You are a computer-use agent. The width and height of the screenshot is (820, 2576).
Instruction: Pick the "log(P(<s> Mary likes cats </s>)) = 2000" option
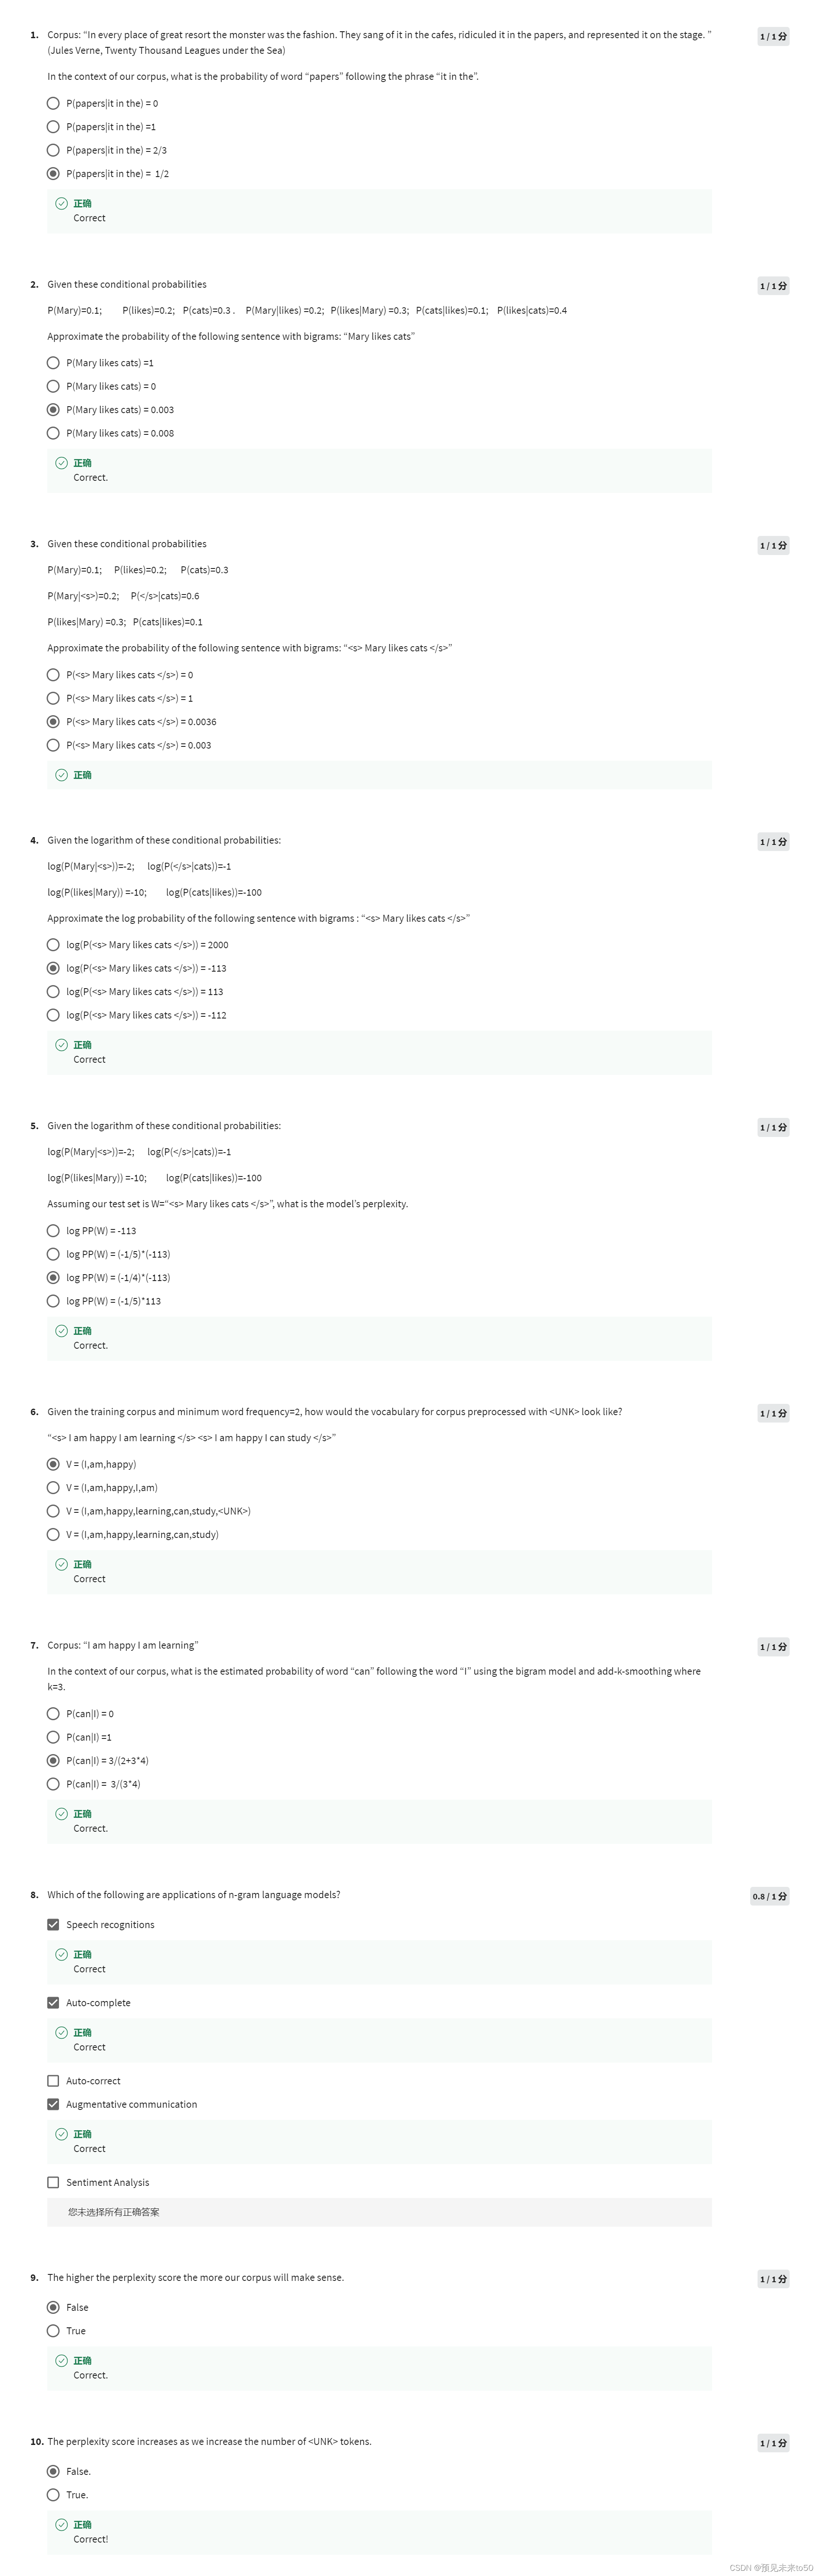54,944
